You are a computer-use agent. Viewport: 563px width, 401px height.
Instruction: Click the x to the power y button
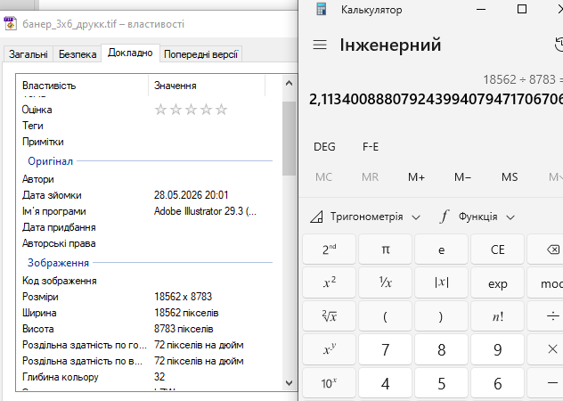click(330, 349)
